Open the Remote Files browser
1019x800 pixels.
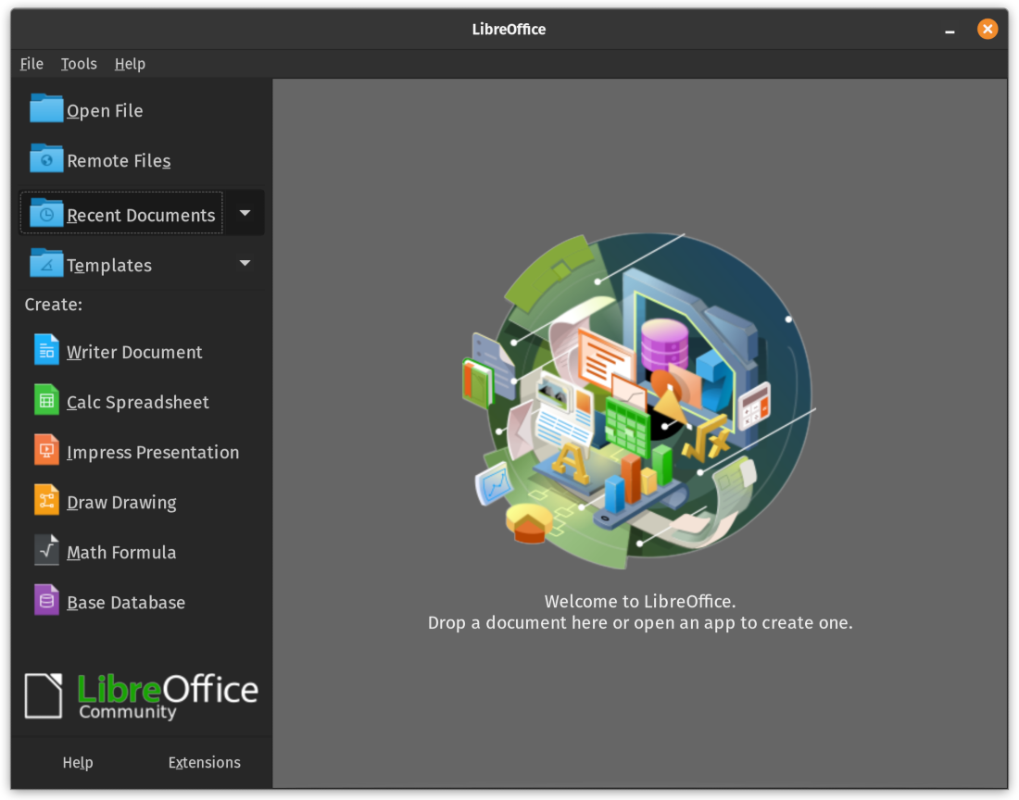pyautogui.click(x=119, y=159)
